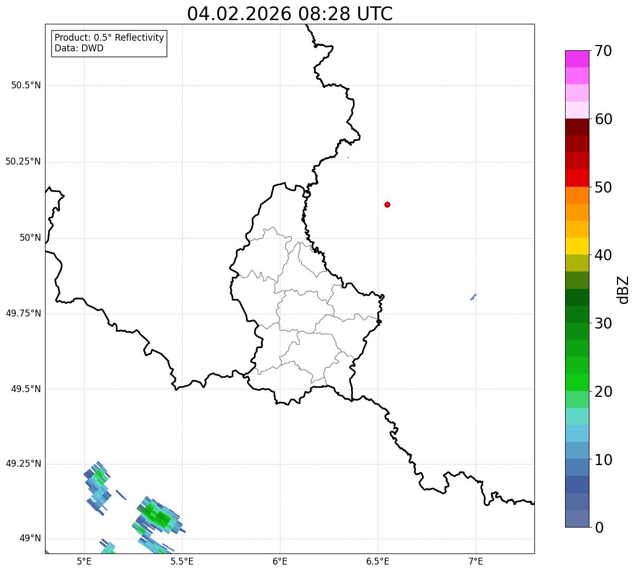Select the orange colorbar swatch below 50
Screen dimensions: 636x572
(x=577, y=195)
